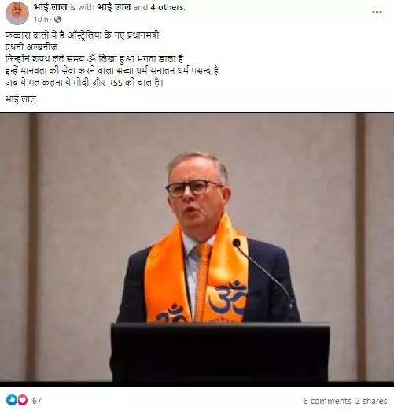Click the first line of Hindi post text
The height and width of the screenshot is (411, 394).
point(82,35)
